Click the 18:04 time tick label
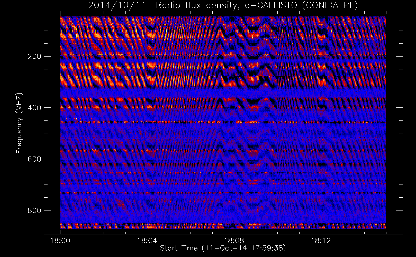This screenshot has height=257, width=416. (147, 241)
